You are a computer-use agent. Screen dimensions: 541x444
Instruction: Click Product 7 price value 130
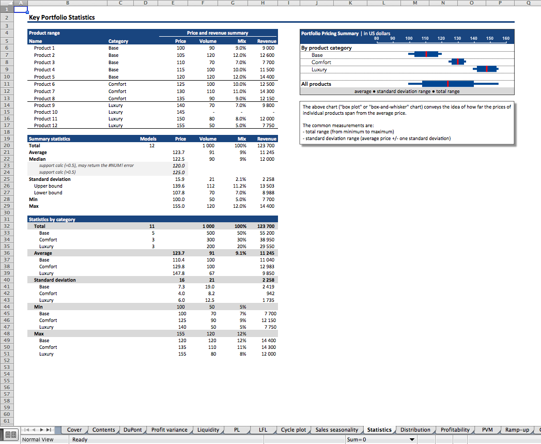pyautogui.click(x=180, y=91)
